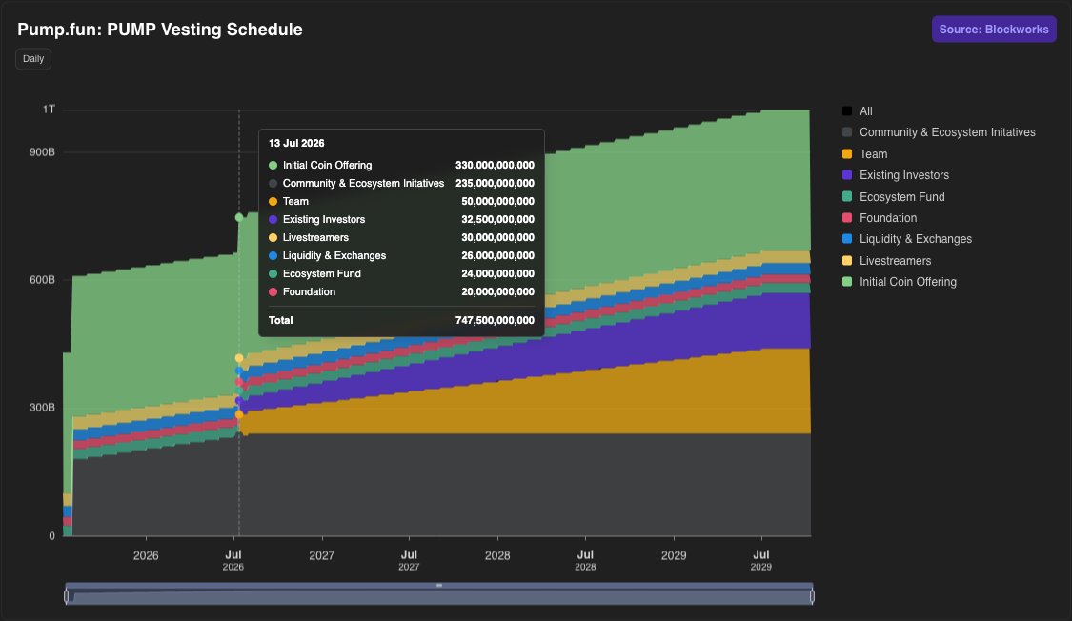Click the Jul 2026 x-axis label
Viewport: 1072px width, 621px height.
coord(233,560)
